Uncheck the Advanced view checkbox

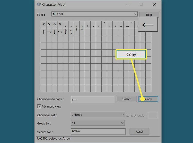[39, 106]
